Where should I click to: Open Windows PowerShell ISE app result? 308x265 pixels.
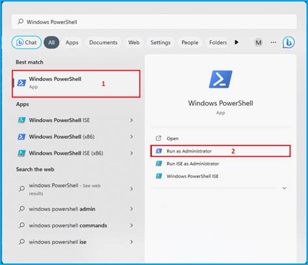pyautogui.click(x=76, y=120)
